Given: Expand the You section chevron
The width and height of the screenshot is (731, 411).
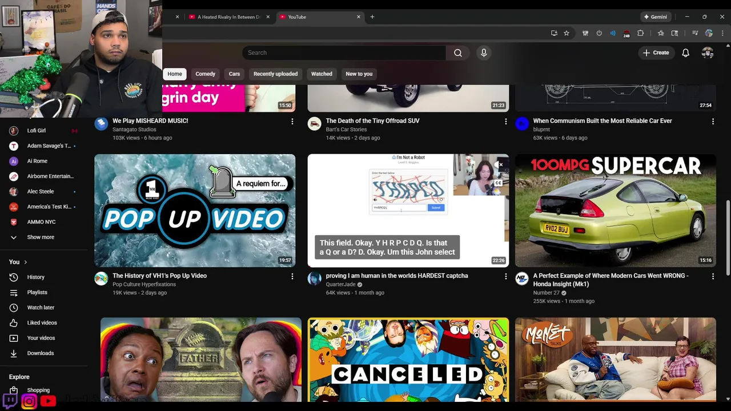Looking at the screenshot, I should pos(26,262).
